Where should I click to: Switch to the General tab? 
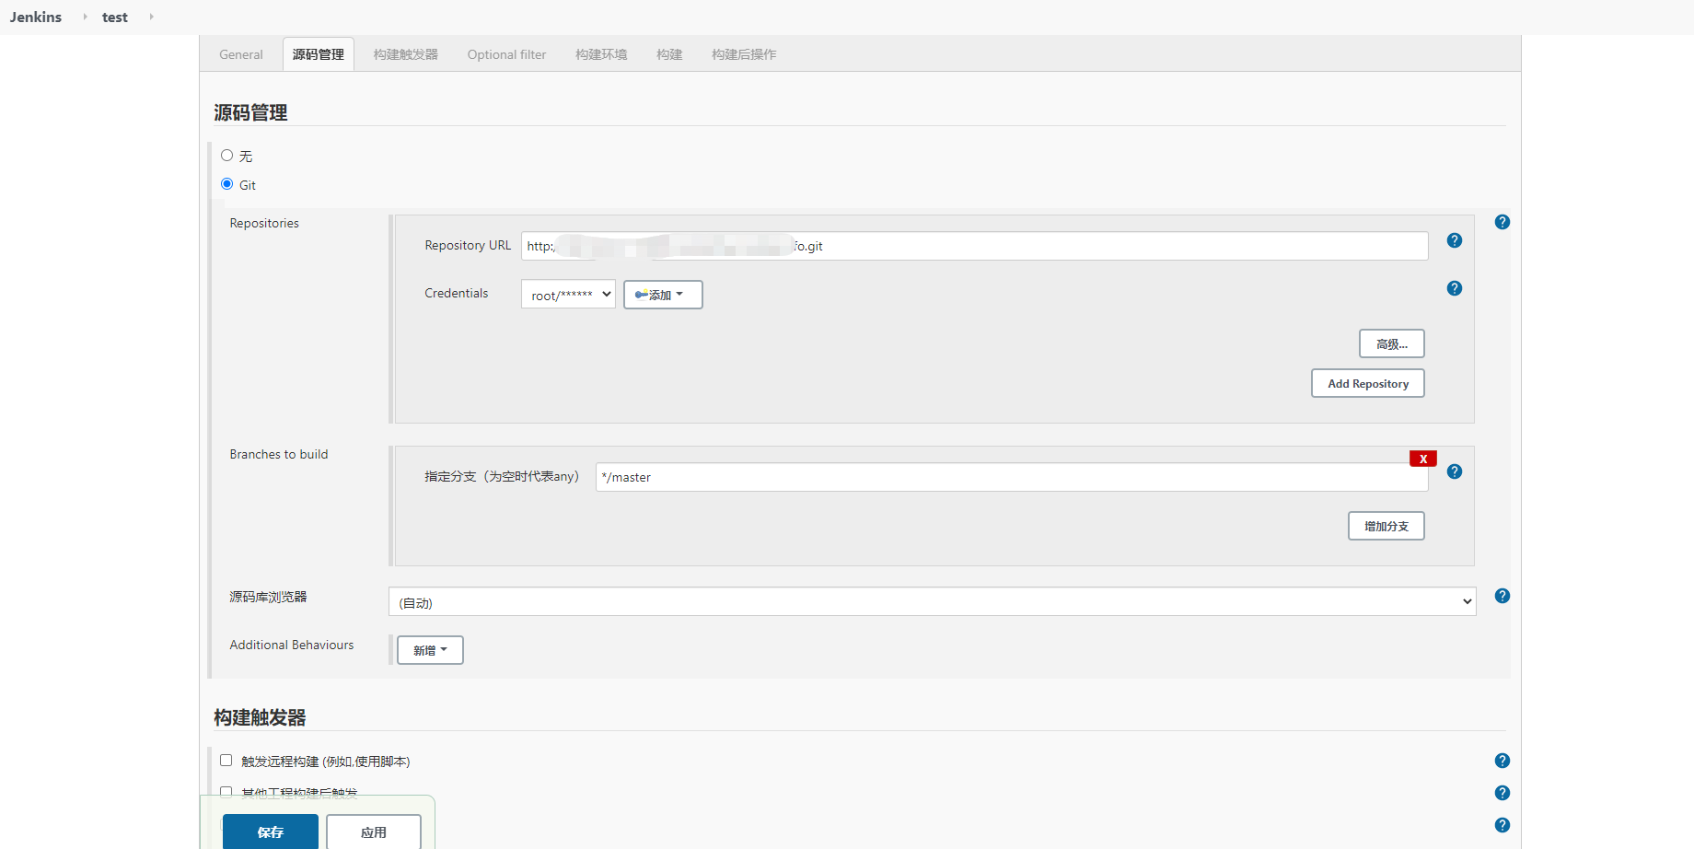(x=241, y=54)
